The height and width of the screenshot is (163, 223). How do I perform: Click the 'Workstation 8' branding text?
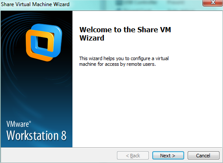pos(36,136)
